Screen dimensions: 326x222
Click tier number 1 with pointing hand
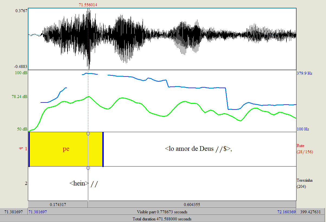[23, 148]
